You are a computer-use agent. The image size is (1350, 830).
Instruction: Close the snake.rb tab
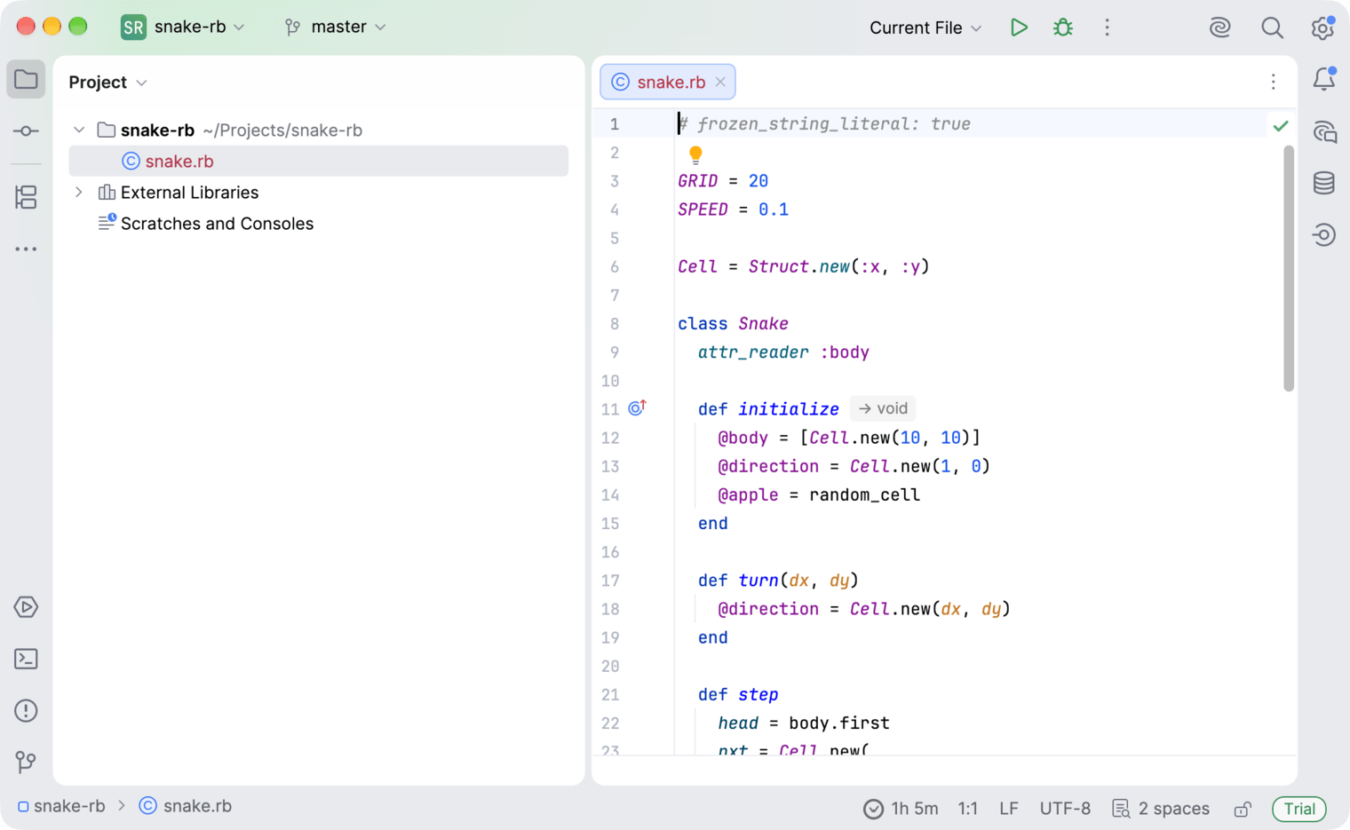tap(720, 82)
